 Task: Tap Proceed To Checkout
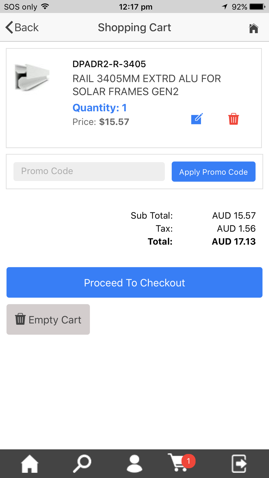pyautogui.click(x=134, y=282)
